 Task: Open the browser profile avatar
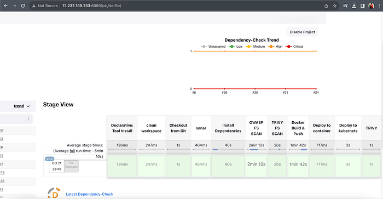point(372,5)
